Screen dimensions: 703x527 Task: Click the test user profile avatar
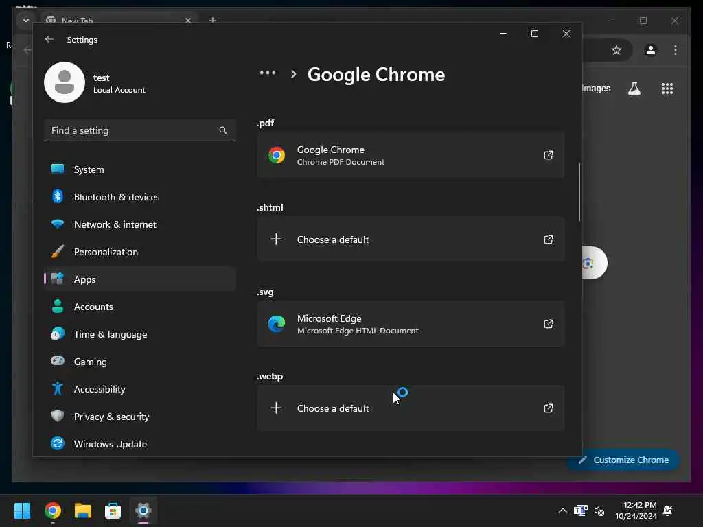click(x=65, y=82)
